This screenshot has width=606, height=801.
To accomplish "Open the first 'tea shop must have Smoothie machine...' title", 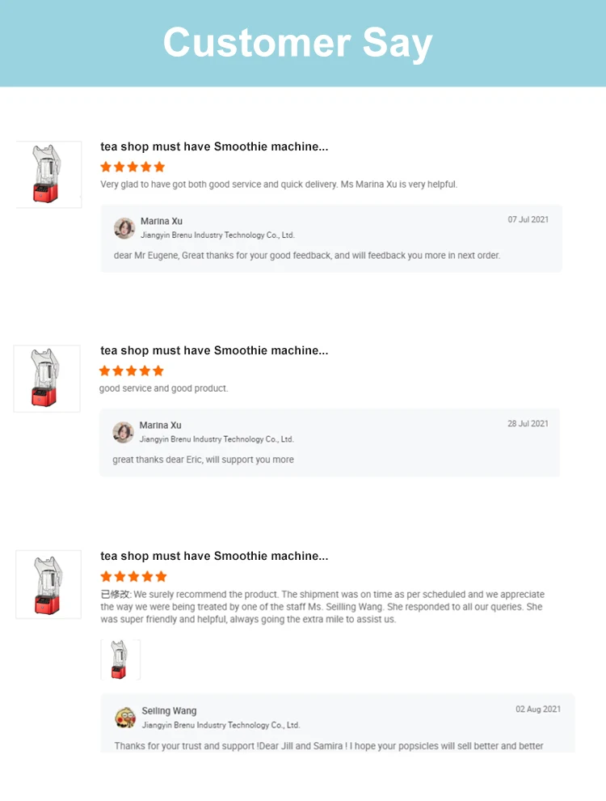I will tap(214, 146).
